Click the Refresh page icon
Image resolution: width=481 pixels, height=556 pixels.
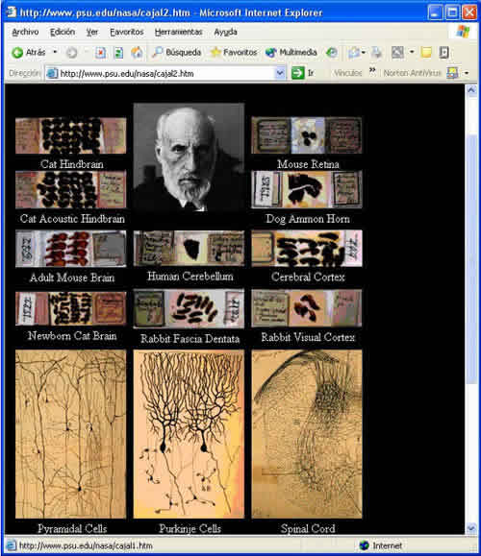click(118, 53)
